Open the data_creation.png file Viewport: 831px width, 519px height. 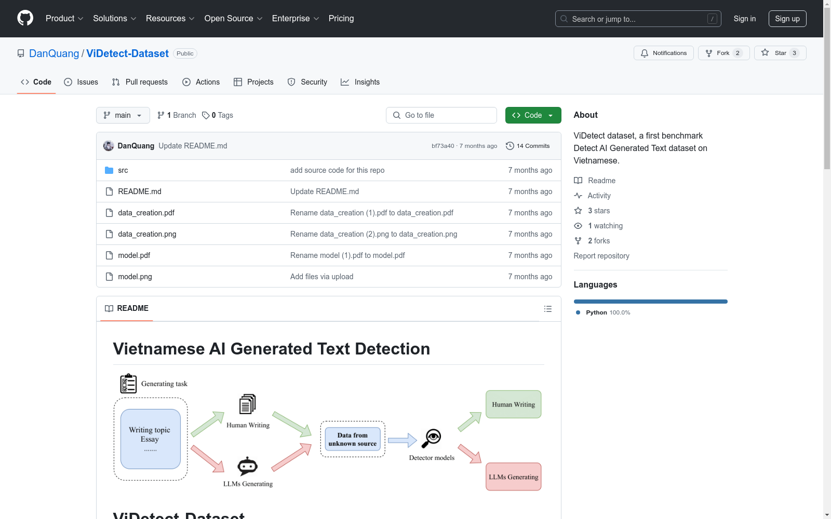147,234
